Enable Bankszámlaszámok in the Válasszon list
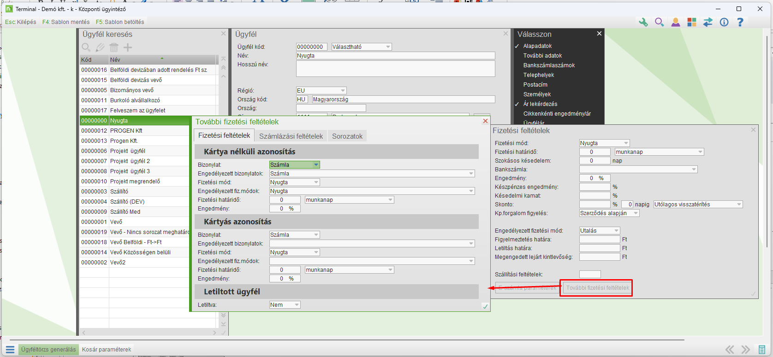This screenshot has height=357, width=773. [x=549, y=65]
